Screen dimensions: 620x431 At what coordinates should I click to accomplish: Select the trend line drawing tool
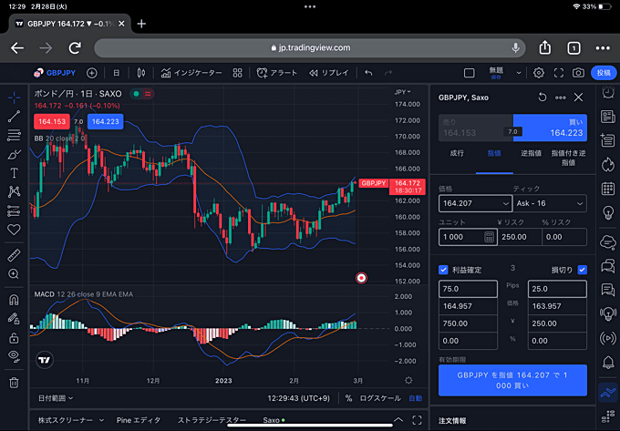tap(14, 116)
